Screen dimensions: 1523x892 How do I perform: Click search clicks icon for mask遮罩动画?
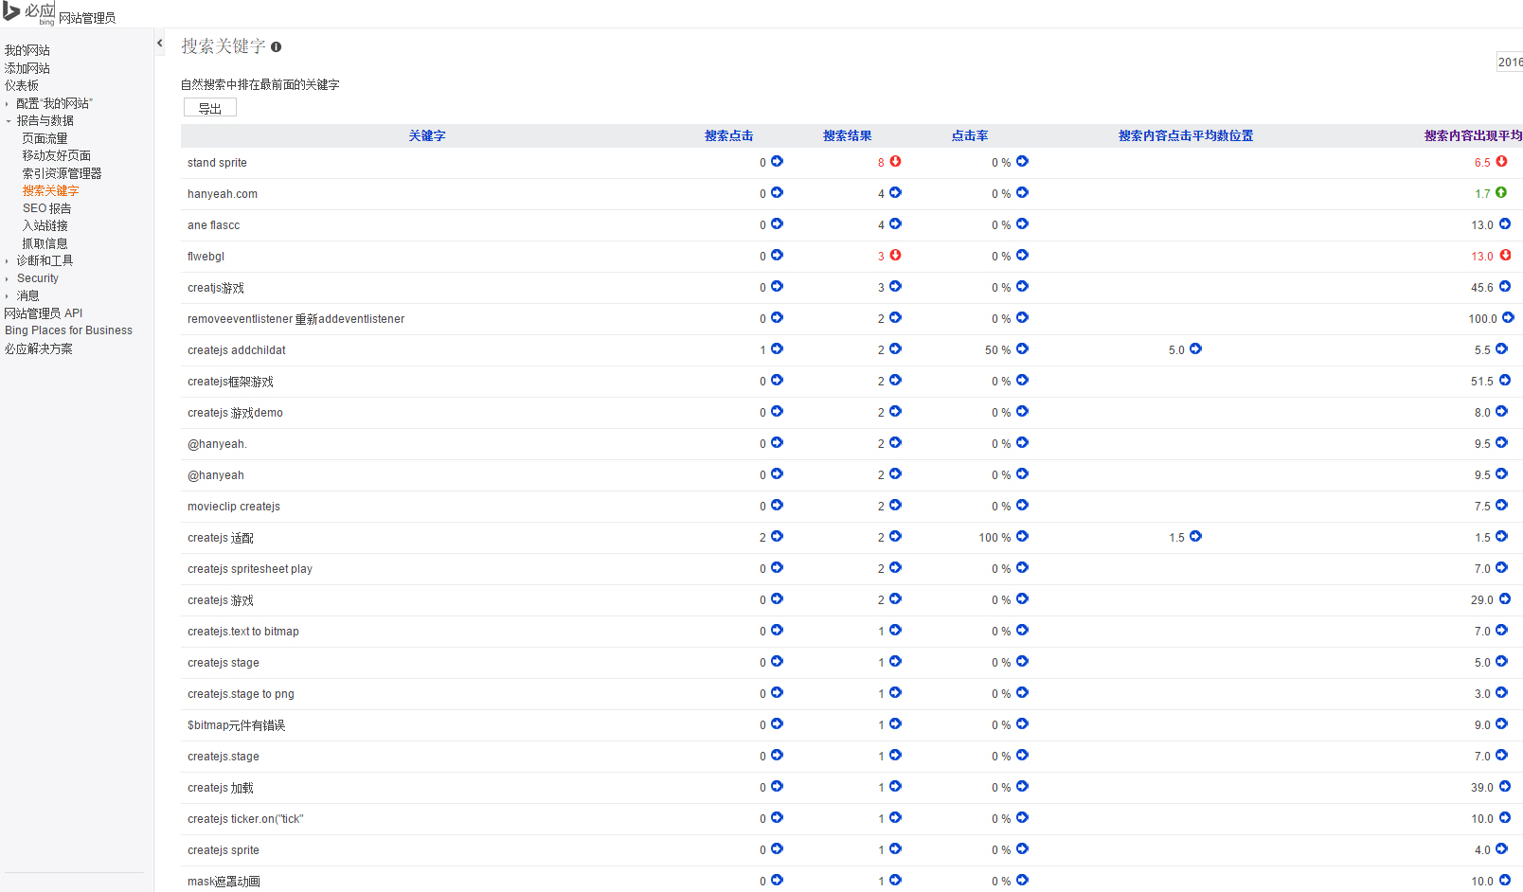coord(777,881)
